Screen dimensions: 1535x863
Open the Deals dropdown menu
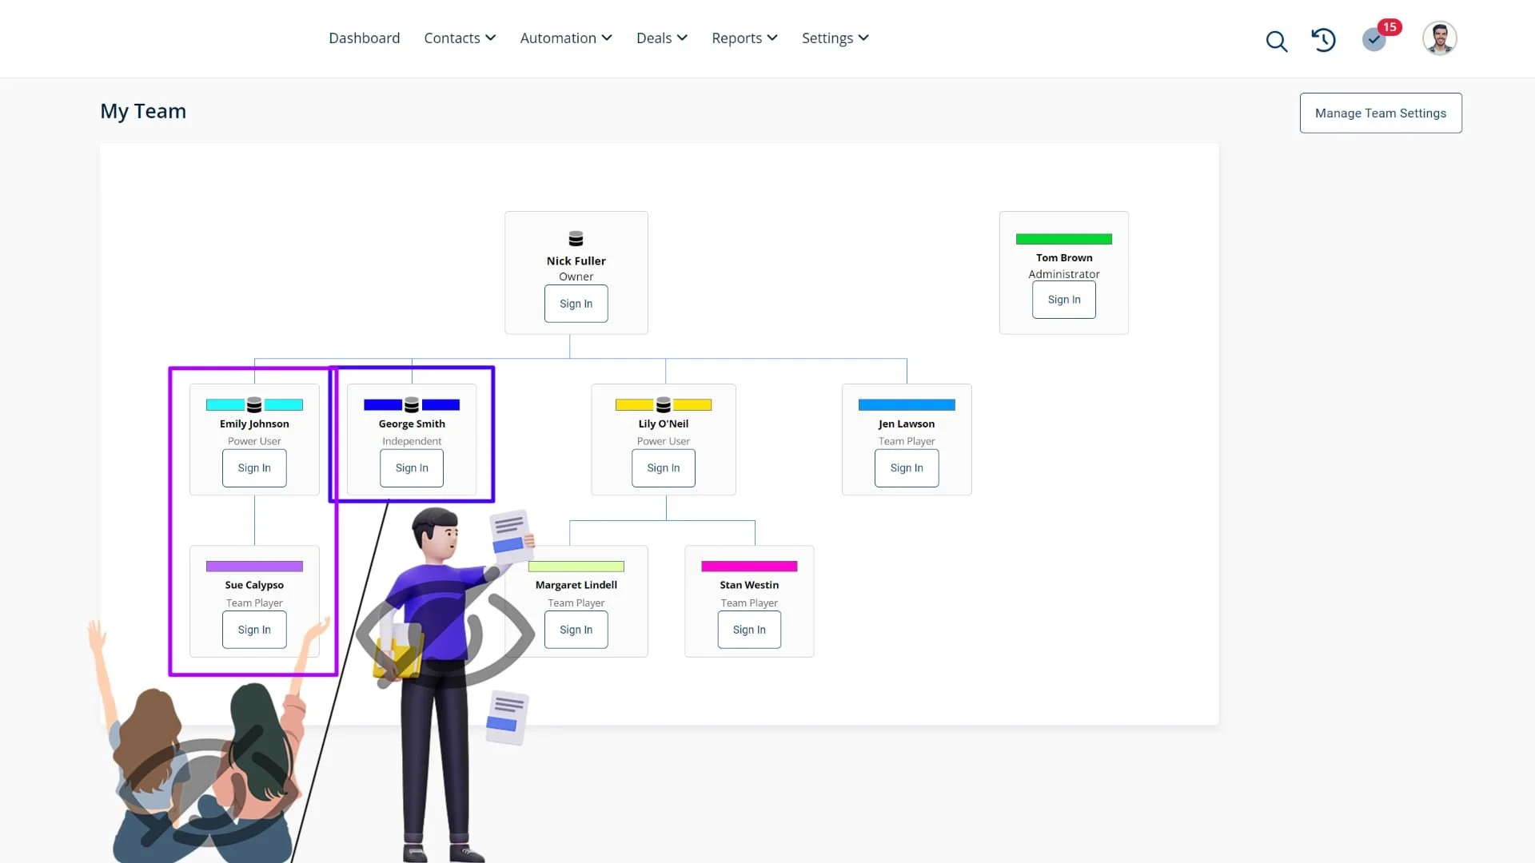pos(662,38)
